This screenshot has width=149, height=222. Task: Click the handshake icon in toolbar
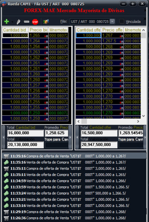pos(46,22)
